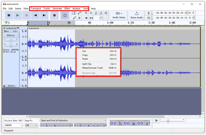Click the Stop button
The width and height of the screenshot is (206, 135).
coord(26,15)
